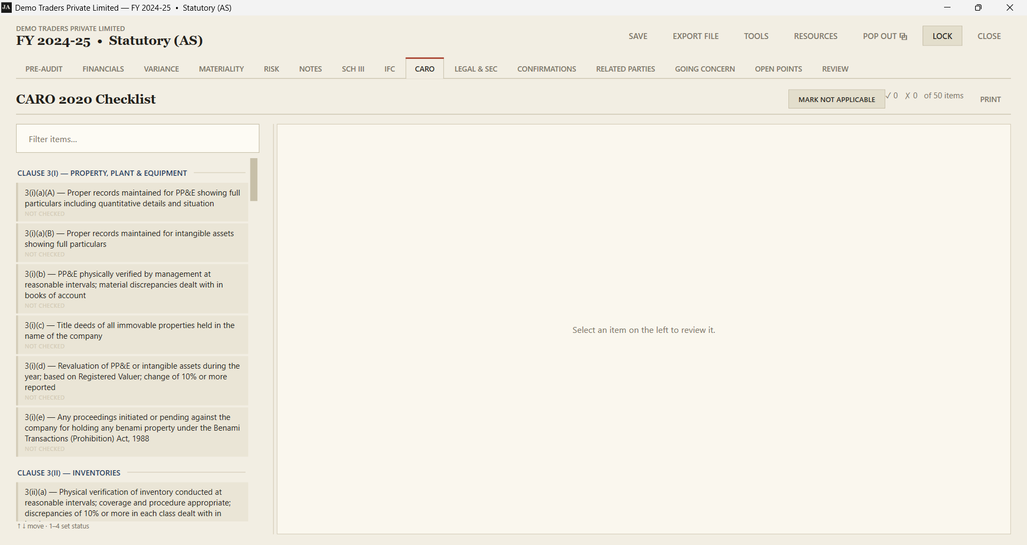Click the checklist scrollbar thumb
This screenshot has height=545, width=1027.
coord(254,180)
